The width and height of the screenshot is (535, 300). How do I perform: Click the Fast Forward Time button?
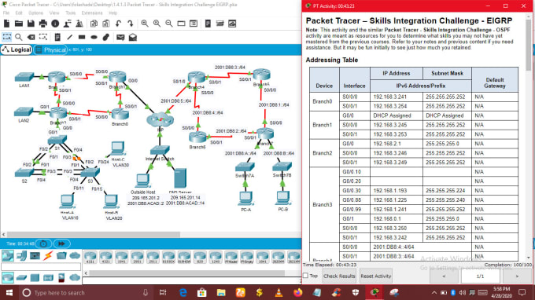[x=61, y=243]
